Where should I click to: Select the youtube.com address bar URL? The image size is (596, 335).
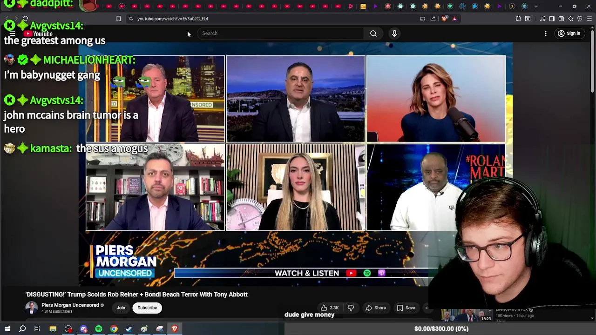[x=173, y=19]
